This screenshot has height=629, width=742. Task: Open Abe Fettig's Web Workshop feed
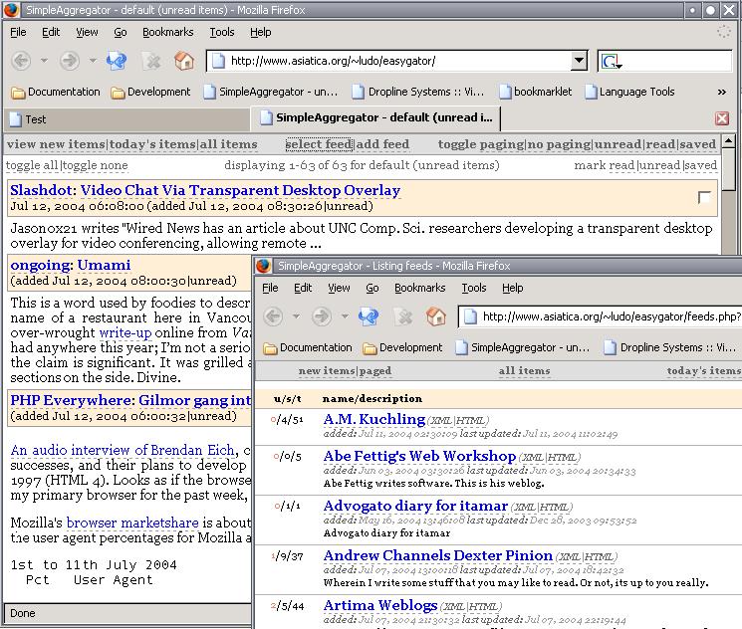tap(419, 456)
